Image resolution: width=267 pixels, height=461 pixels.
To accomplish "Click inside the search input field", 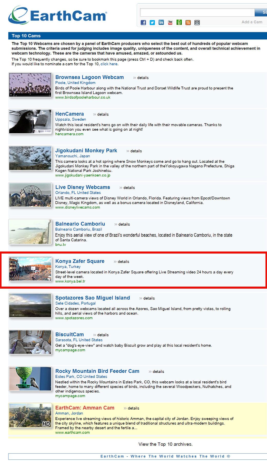I will point(197,12).
